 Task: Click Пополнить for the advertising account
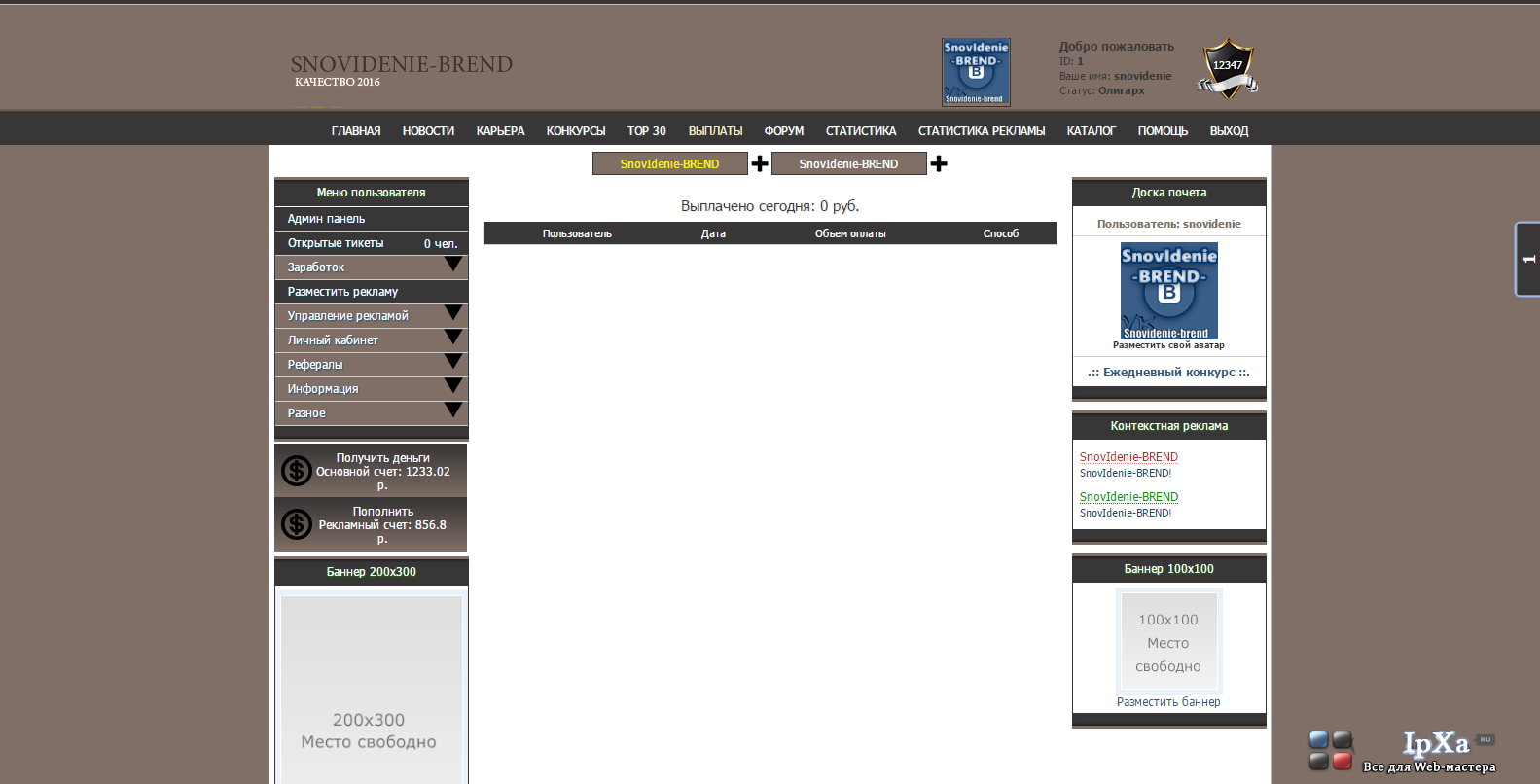click(x=383, y=512)
